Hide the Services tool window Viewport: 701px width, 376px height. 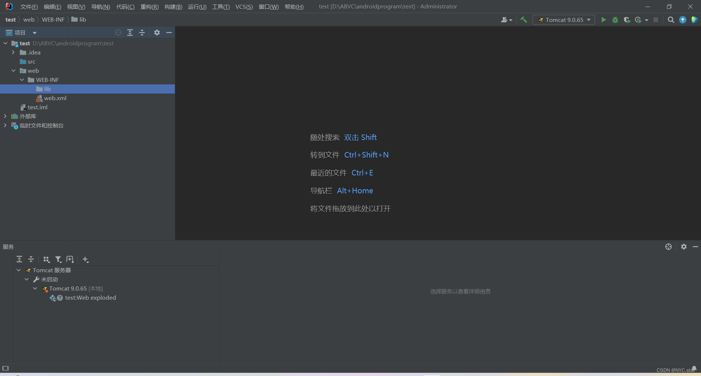696,247
